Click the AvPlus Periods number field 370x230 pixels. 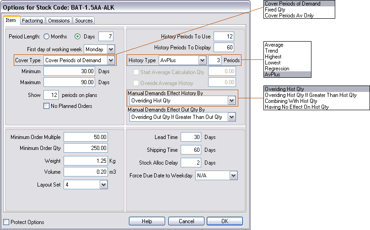tap(215, 60)
